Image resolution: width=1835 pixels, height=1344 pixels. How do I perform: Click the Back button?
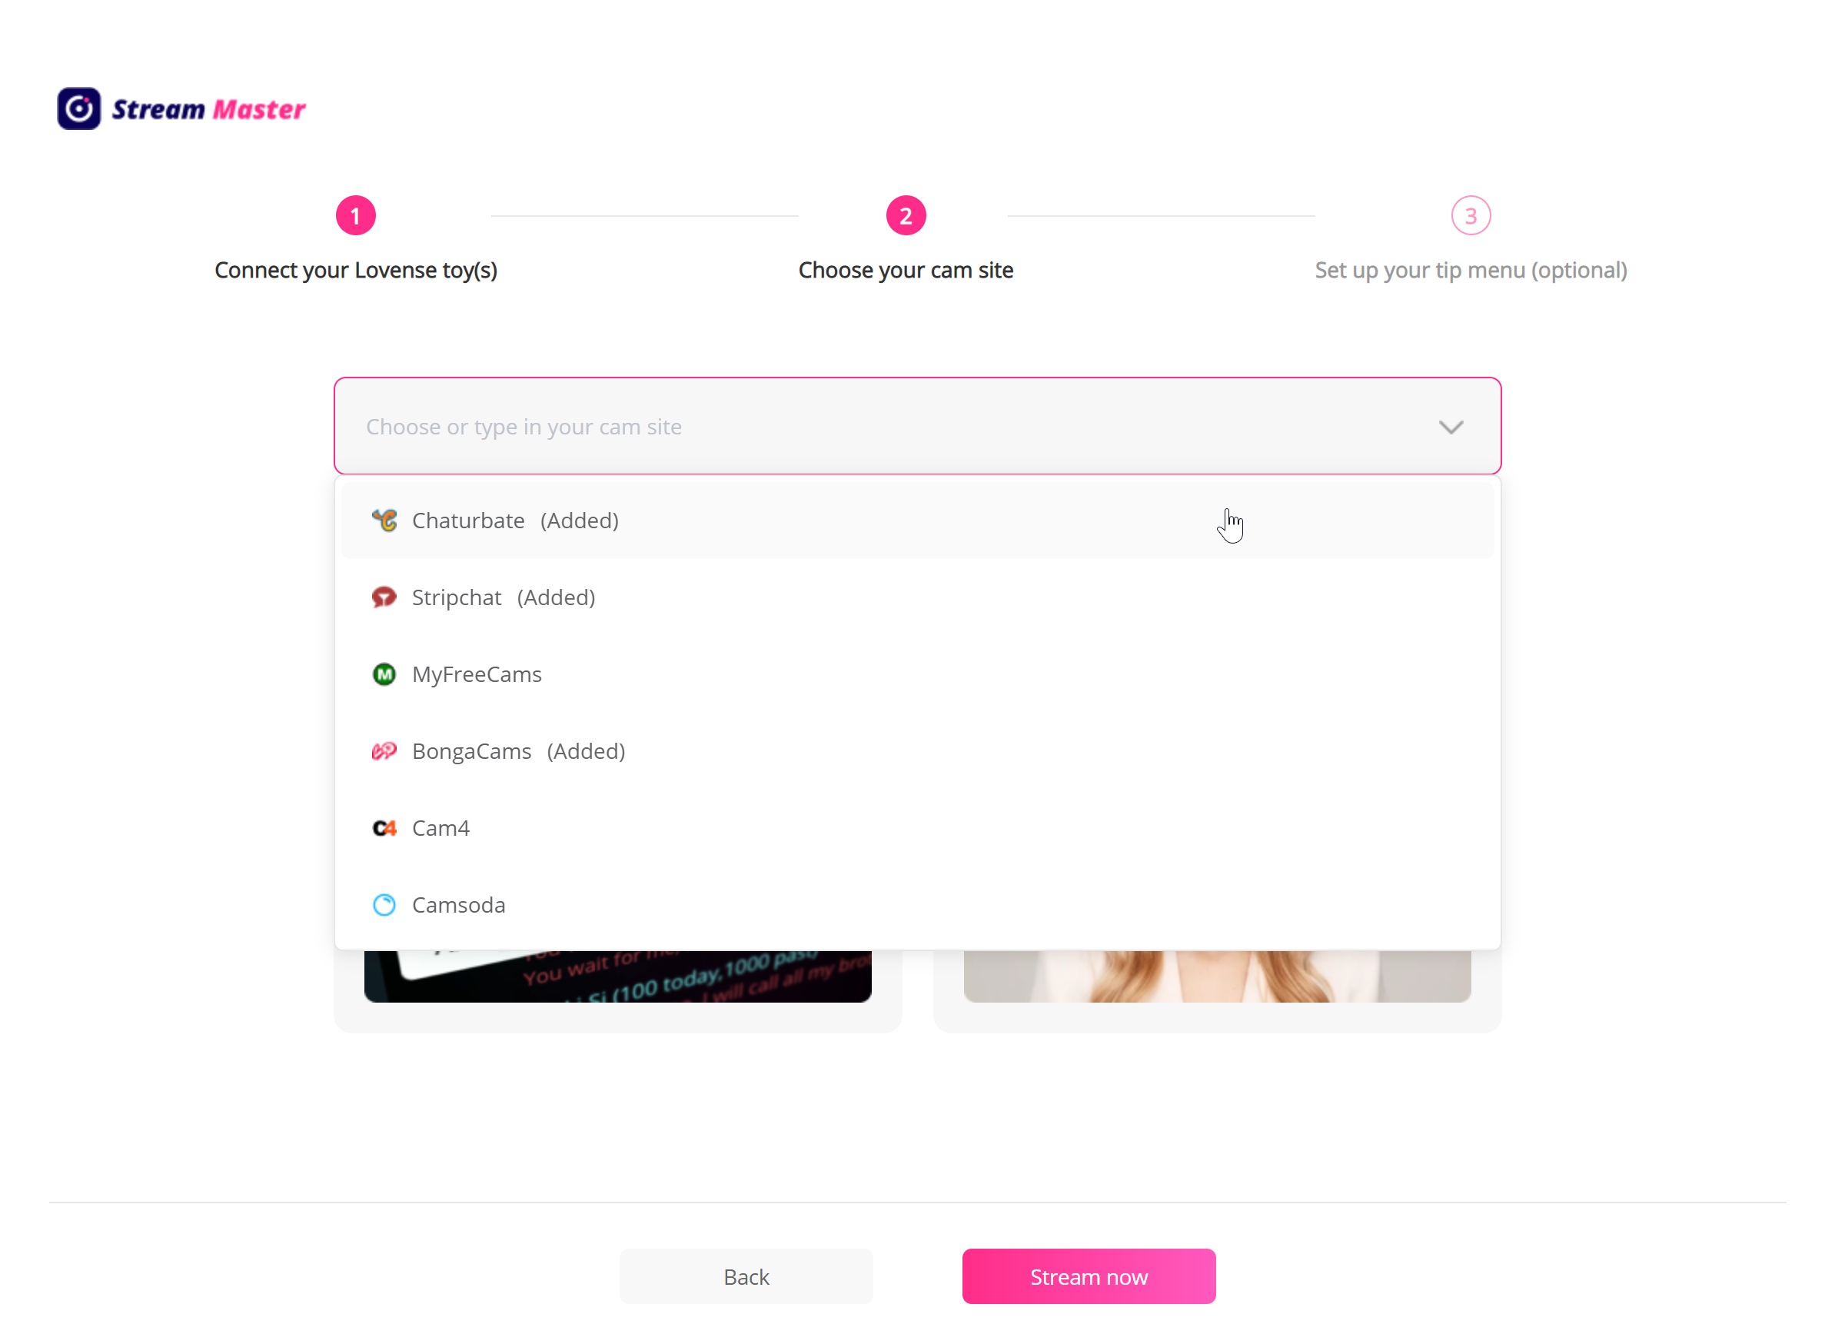tap(746, 1276)
